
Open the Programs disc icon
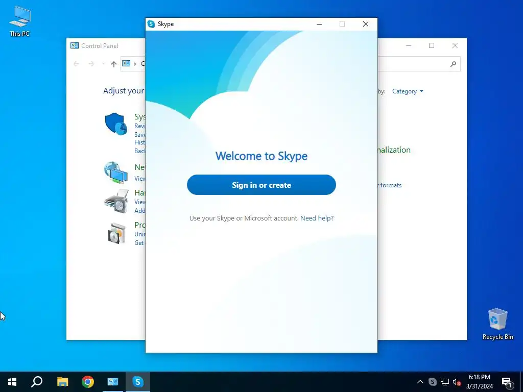coord(117,233)
